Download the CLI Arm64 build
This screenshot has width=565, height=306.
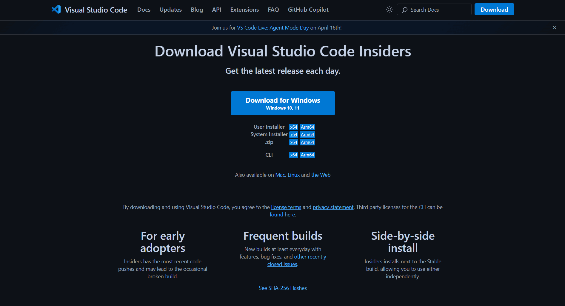coord(307,155)
